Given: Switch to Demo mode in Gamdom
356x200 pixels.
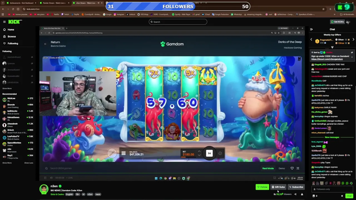Looking at the screenshot, I should click(x=282, y=168).
